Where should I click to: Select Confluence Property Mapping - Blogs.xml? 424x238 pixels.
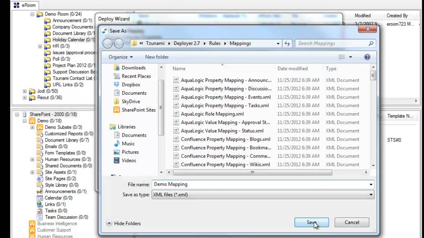[226, 139]
